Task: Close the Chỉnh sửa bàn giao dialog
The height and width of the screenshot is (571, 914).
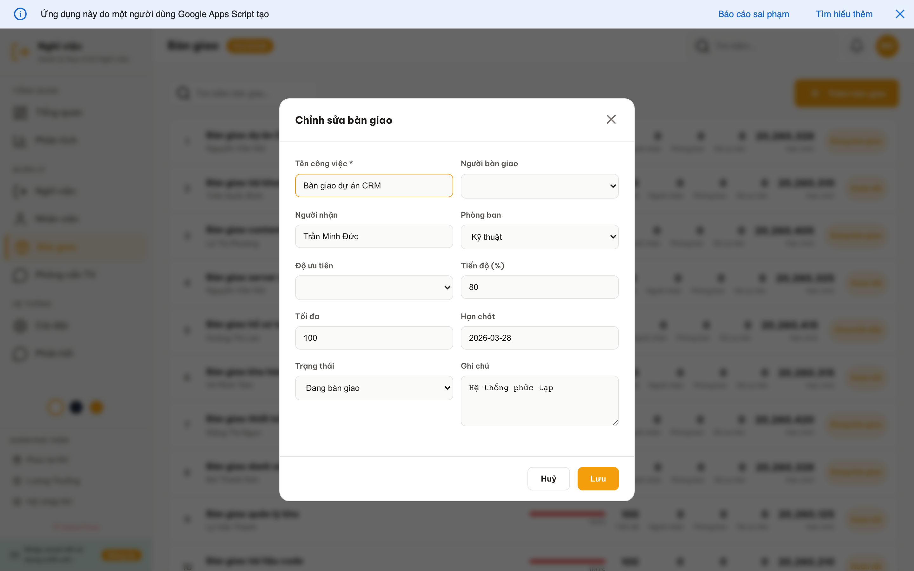Action: pos(611,119)
